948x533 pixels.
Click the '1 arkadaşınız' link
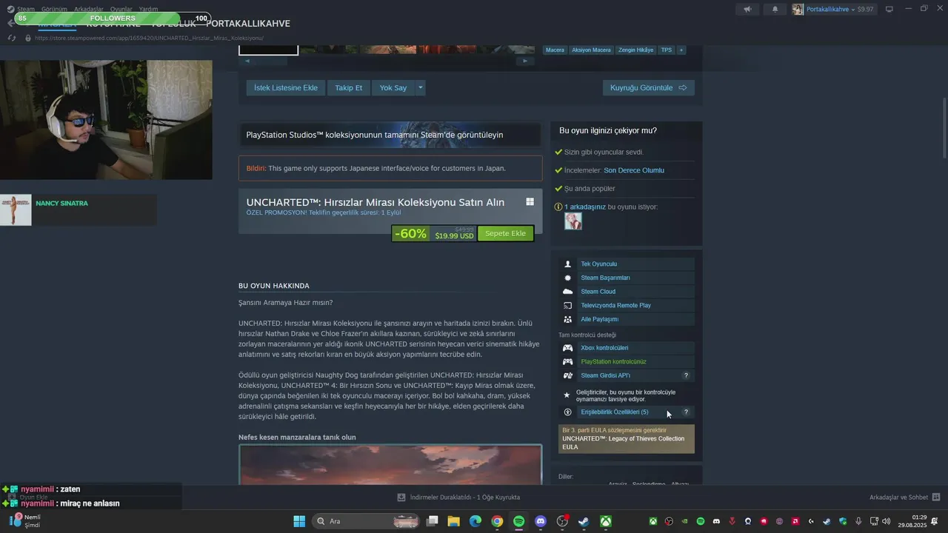pyautogui.click(x=585, y=207)
